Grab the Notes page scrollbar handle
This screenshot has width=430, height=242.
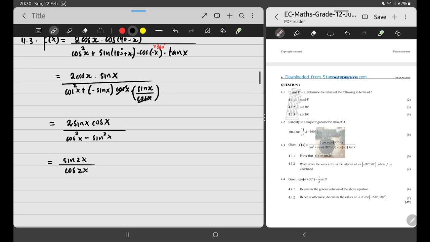coord(260,78)
